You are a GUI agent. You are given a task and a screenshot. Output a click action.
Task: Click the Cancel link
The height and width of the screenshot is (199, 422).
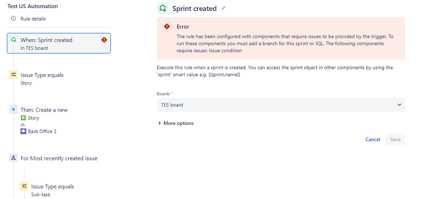373,139
